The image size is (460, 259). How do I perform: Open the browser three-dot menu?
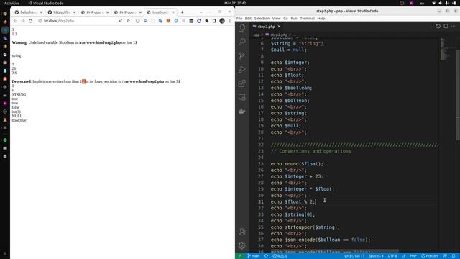click(230, 21)
